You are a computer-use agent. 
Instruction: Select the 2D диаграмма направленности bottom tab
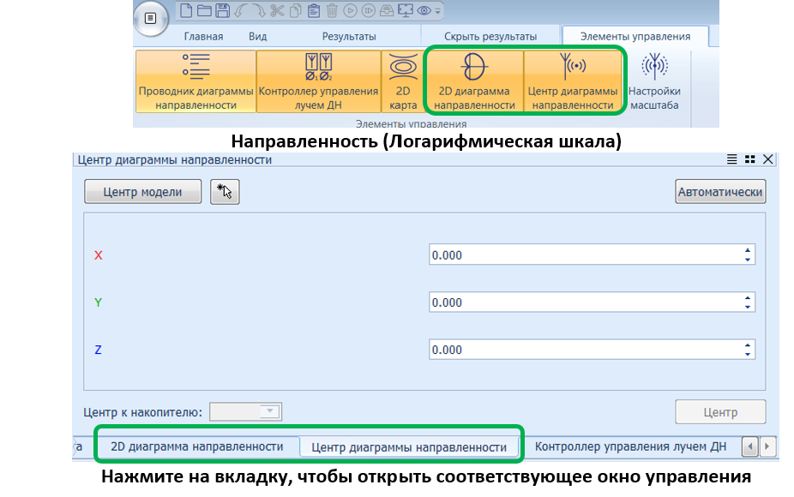(197, 446)
